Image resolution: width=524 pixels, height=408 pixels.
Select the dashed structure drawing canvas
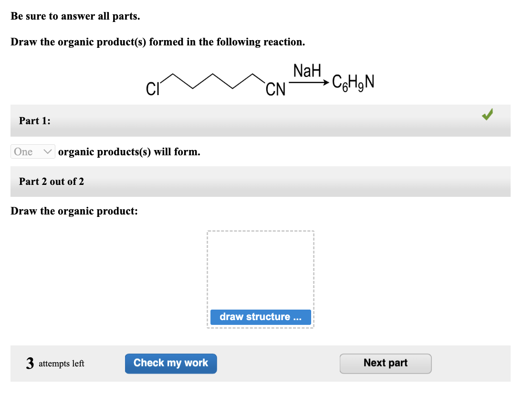(x=261, y=268)
